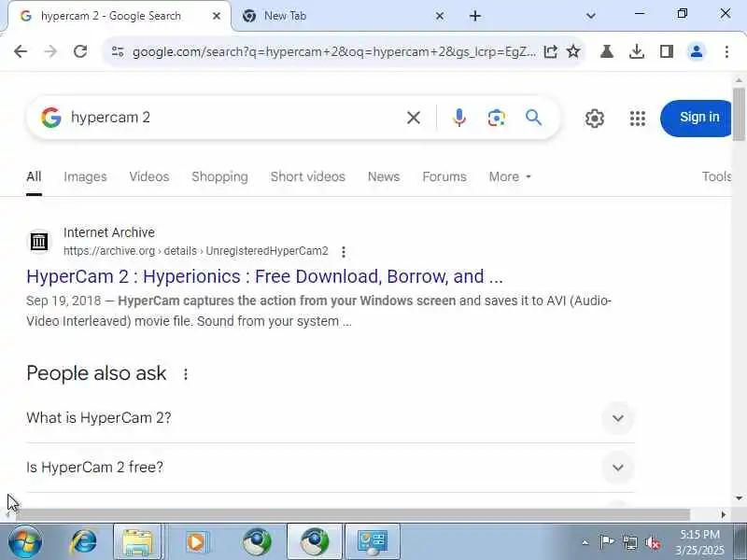This screenshot has height=560, width=747.
Task: Click the scroll down arrow
Action: (x=739, y=498)
